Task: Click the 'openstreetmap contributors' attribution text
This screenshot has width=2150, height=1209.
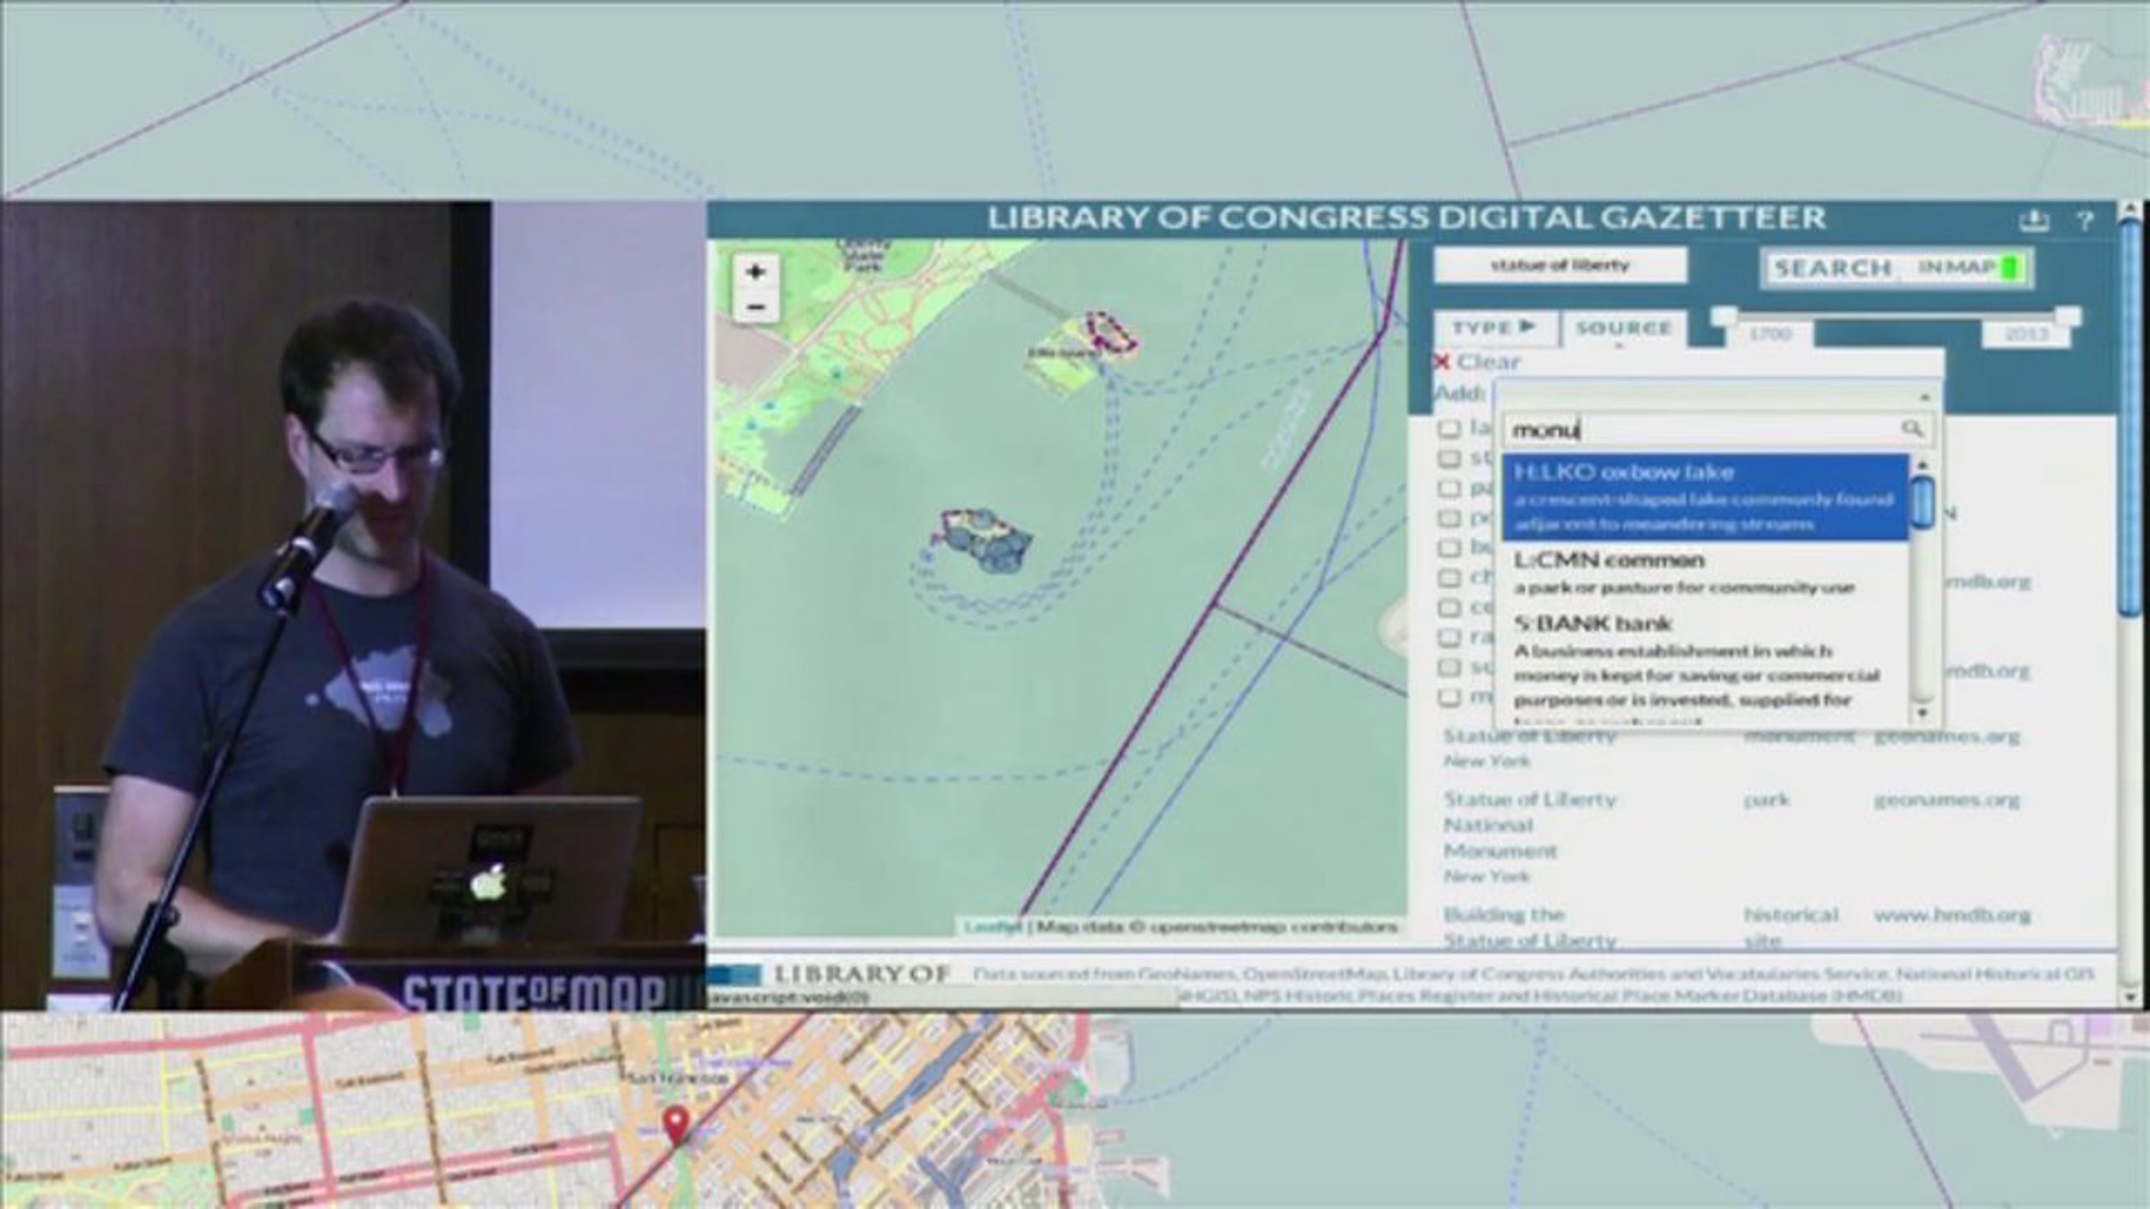Action: pos(1273,927)
